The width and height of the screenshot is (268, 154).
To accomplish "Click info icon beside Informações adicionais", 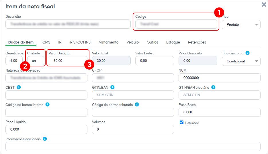I will pos(45,139).
